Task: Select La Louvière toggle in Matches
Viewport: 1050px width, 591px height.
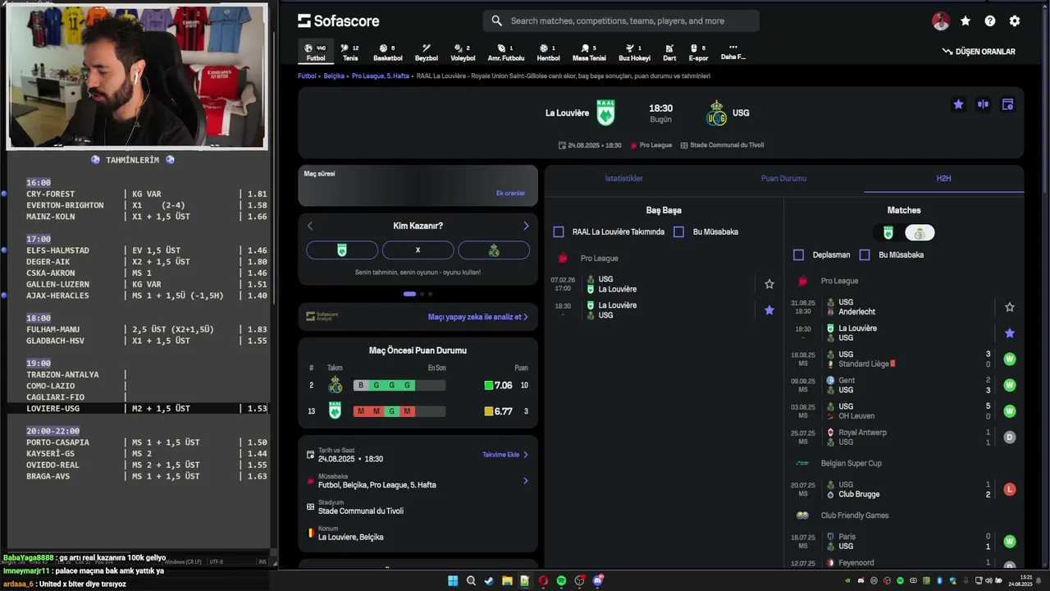Action: [888, 233]
